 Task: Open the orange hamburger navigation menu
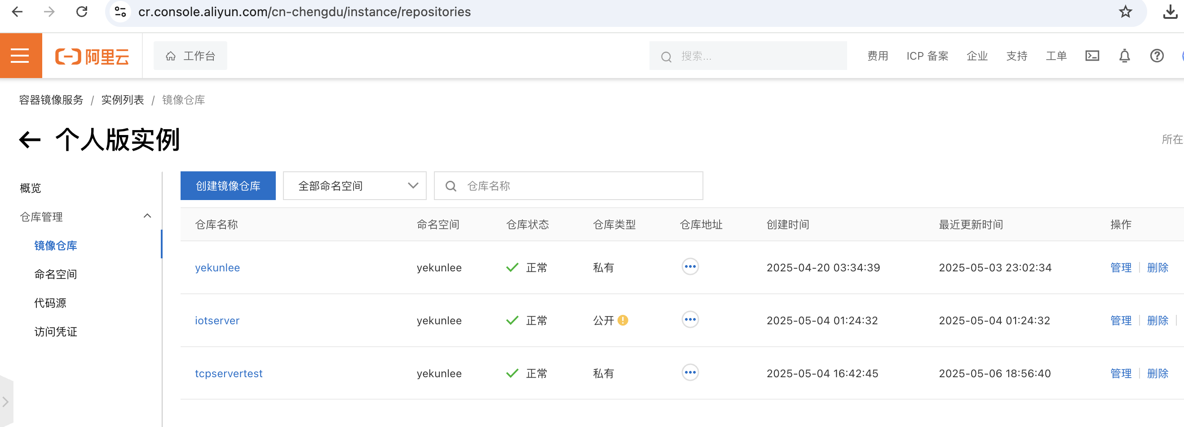pos(20,56)
